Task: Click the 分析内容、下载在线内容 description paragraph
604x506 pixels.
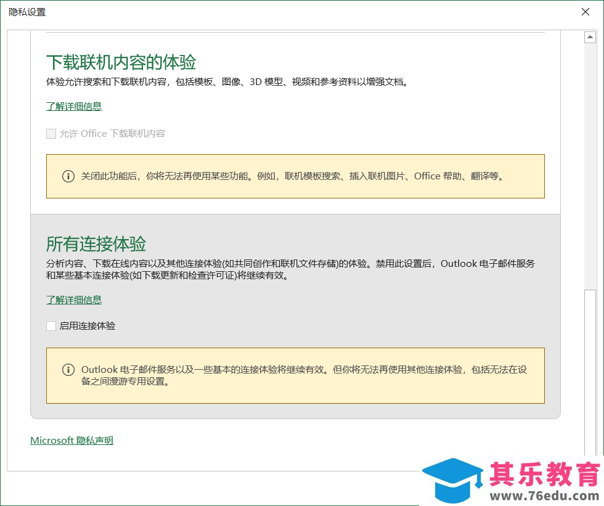Action: 290,269
